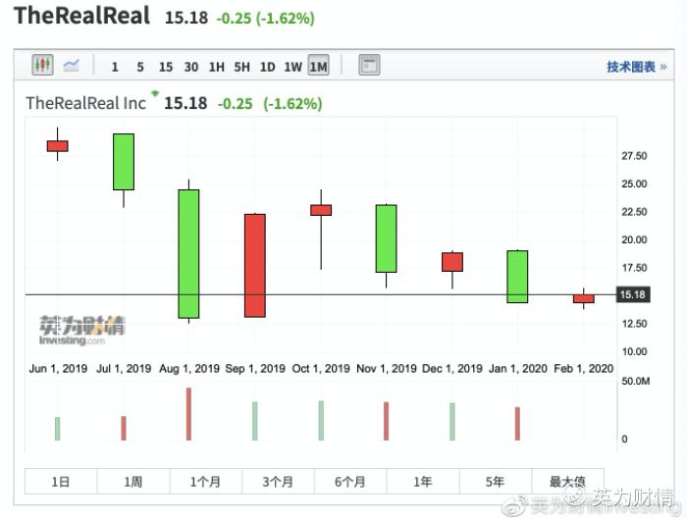
Task: Select the 5H interval
Action: tap(241, 67)
